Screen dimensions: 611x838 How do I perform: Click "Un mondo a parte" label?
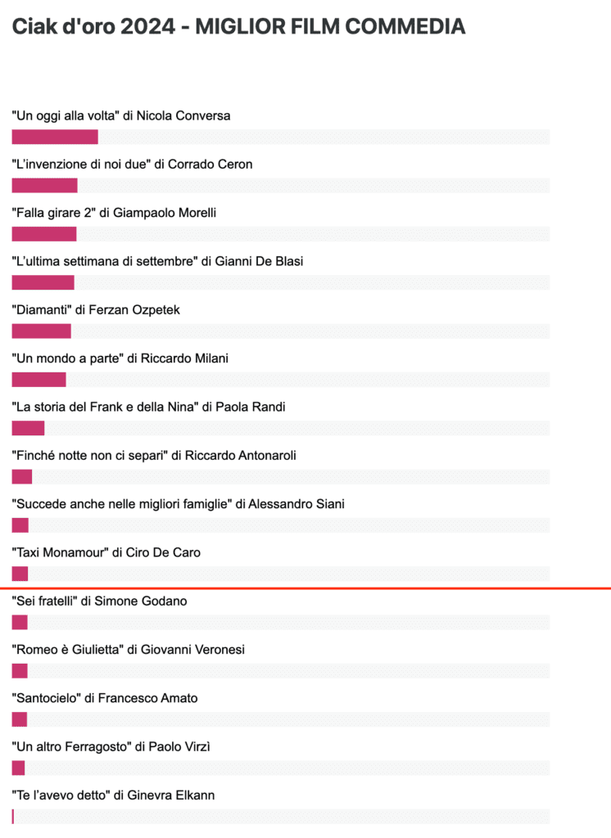coord(120,358)
